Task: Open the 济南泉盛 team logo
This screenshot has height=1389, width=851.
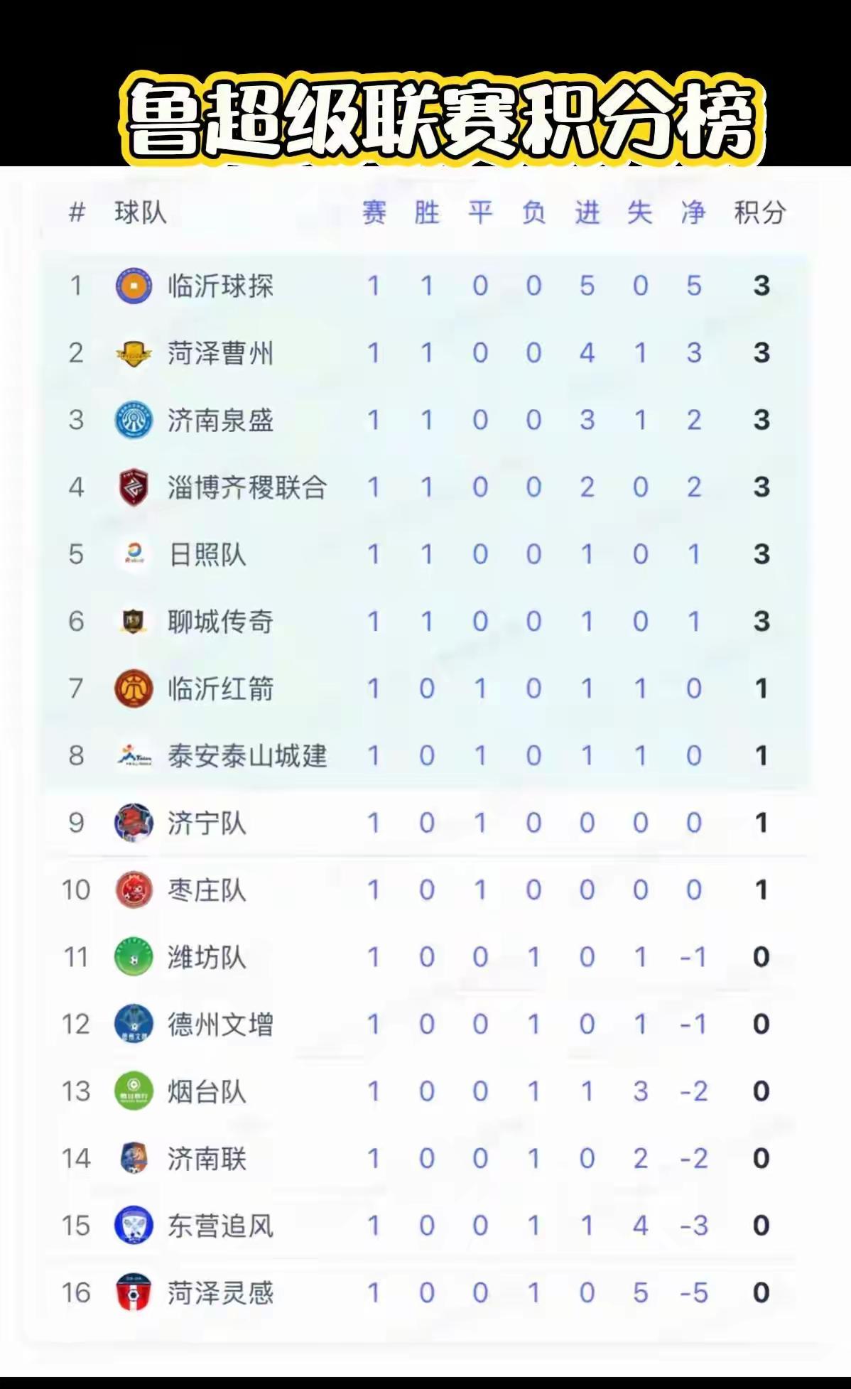Action: coord(134,420)
